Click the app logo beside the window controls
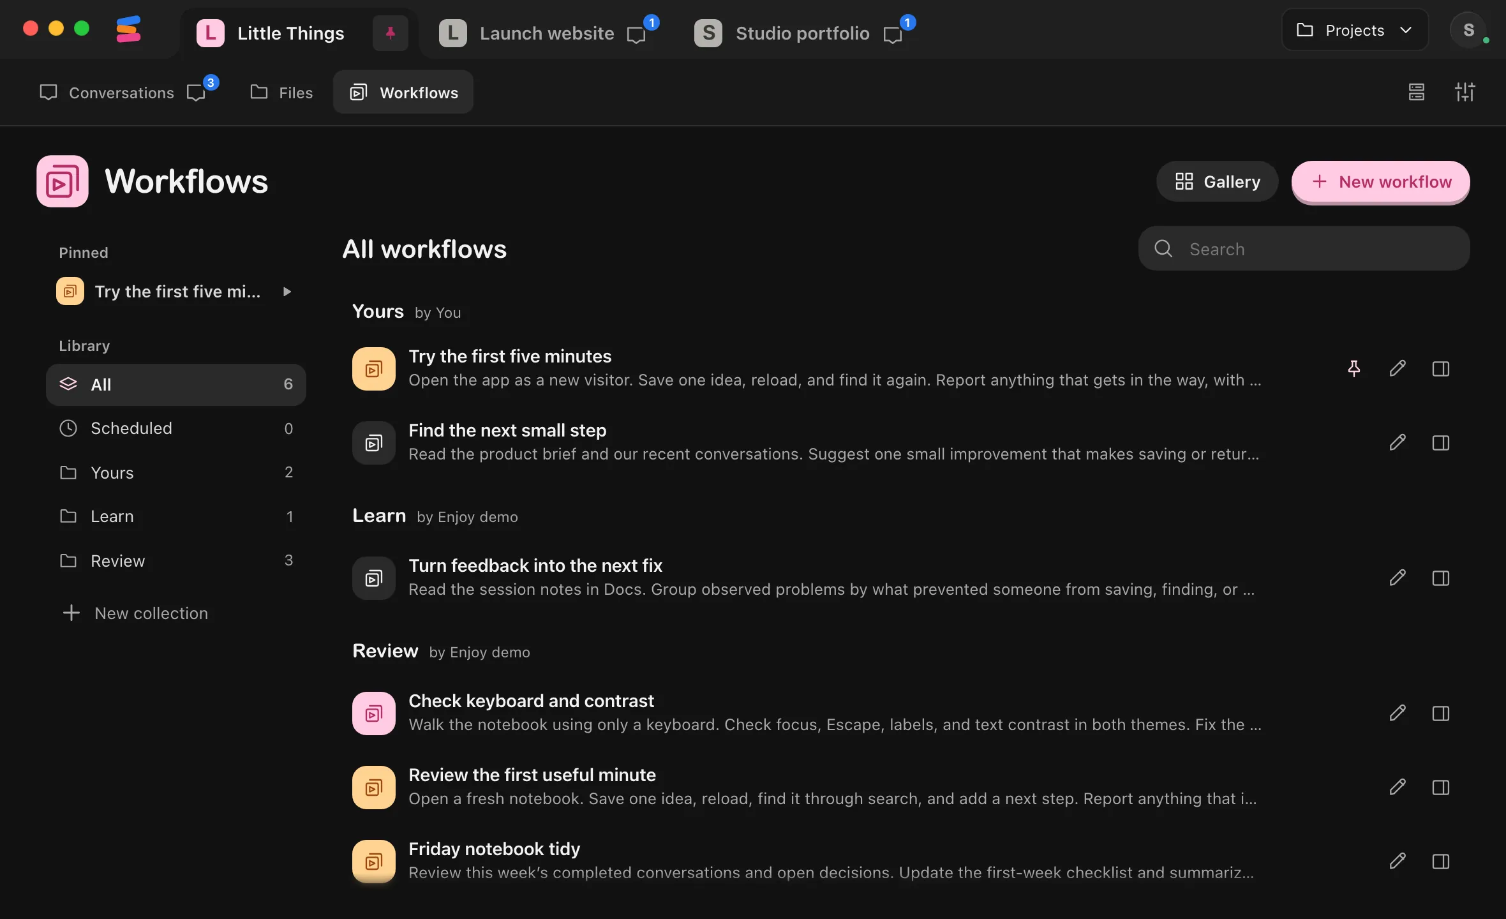1506x919 pixels. pos(128,29)
